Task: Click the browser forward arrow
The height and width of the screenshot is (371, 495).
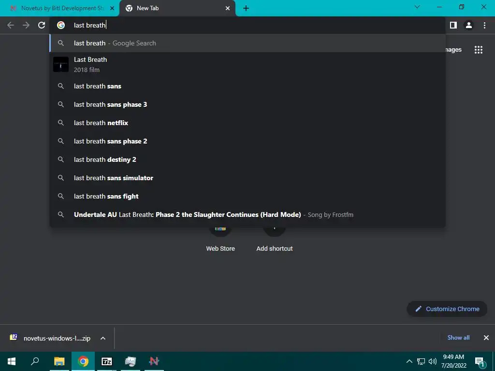Action: [x=26, y=25]
